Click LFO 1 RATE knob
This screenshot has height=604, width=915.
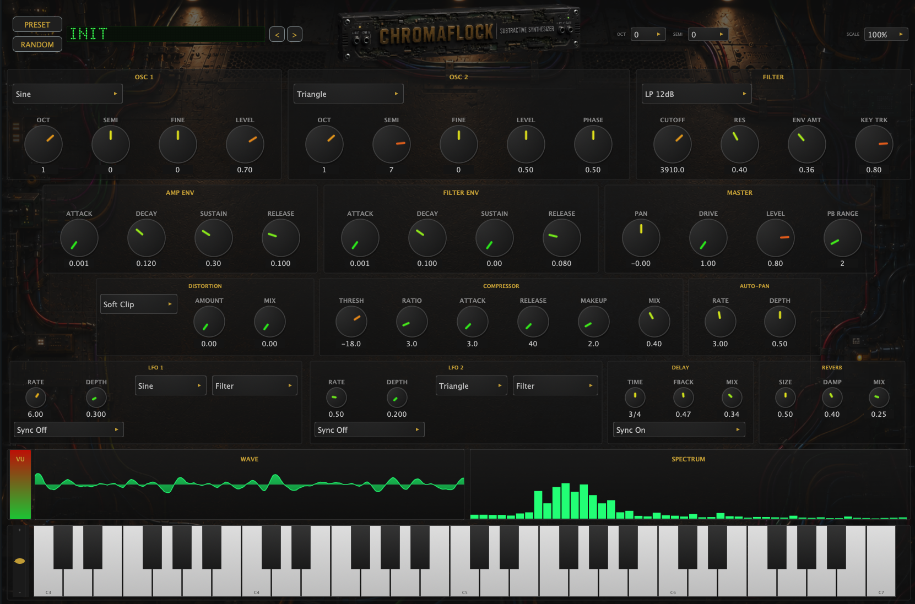36,398
